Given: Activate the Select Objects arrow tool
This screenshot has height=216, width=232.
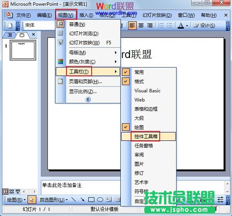Looking at the screenshot, I should (x=32, y=200).
